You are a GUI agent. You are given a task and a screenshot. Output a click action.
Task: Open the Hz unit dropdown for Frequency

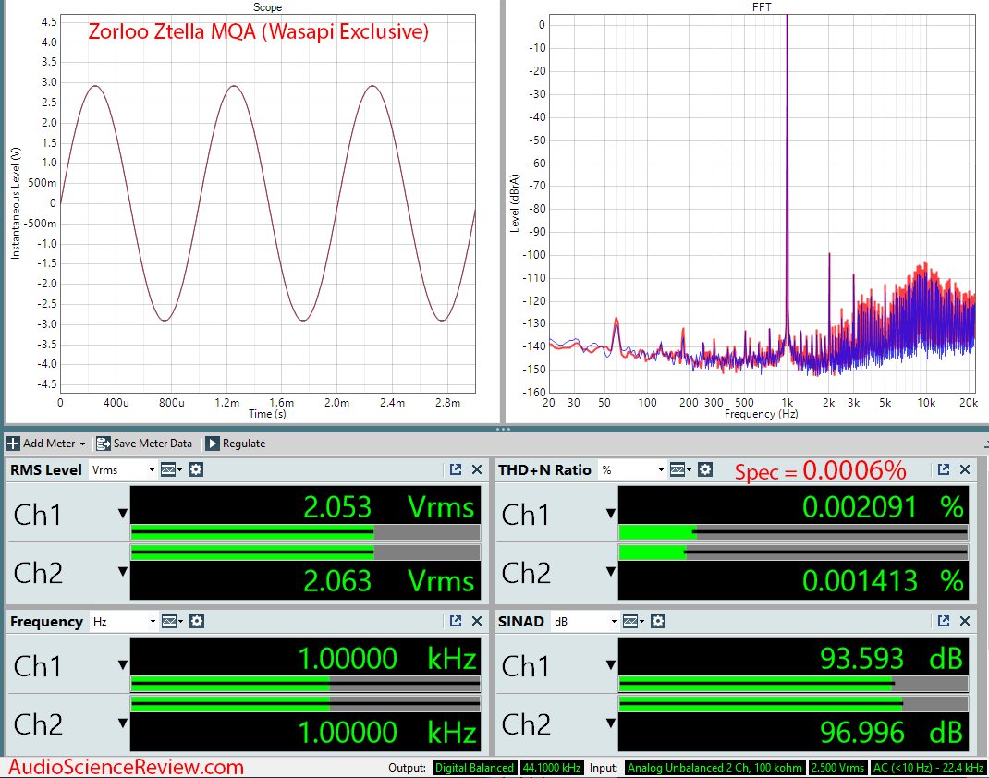point(124,622)
